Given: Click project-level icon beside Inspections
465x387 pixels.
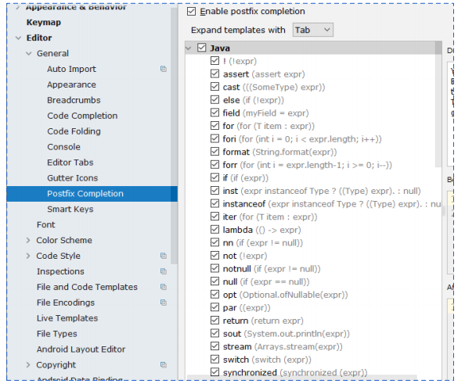Looking at the screenshot, I should point(164,271).
